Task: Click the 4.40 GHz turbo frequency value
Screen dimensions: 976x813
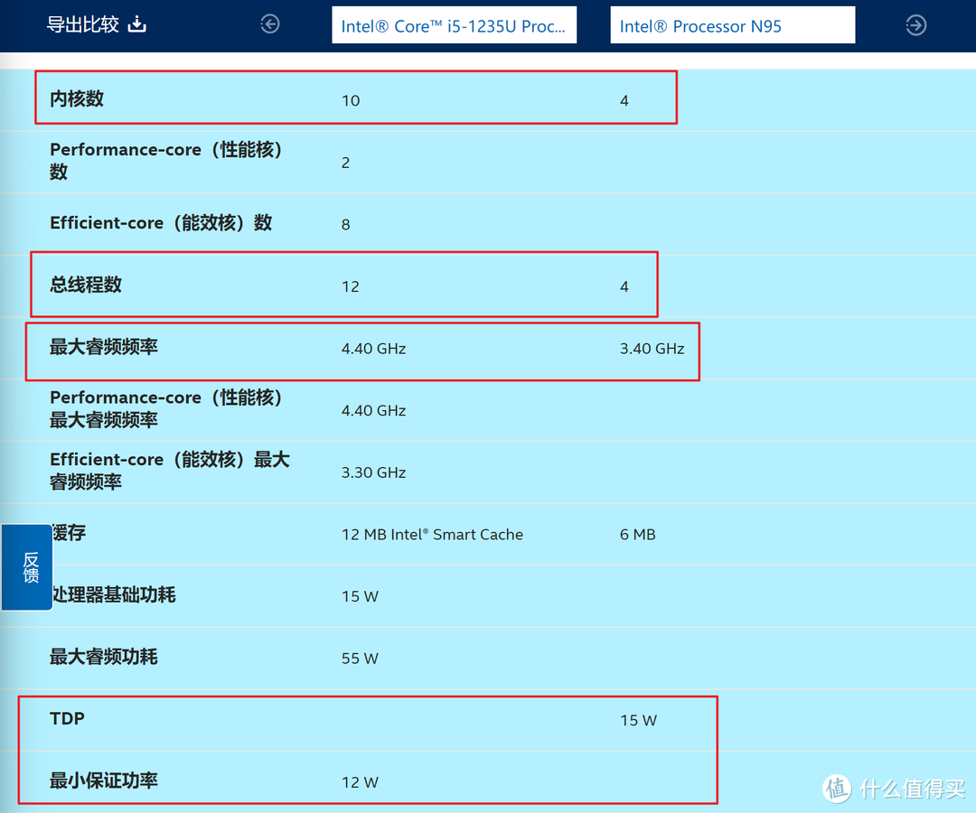Action: (373, 348)
